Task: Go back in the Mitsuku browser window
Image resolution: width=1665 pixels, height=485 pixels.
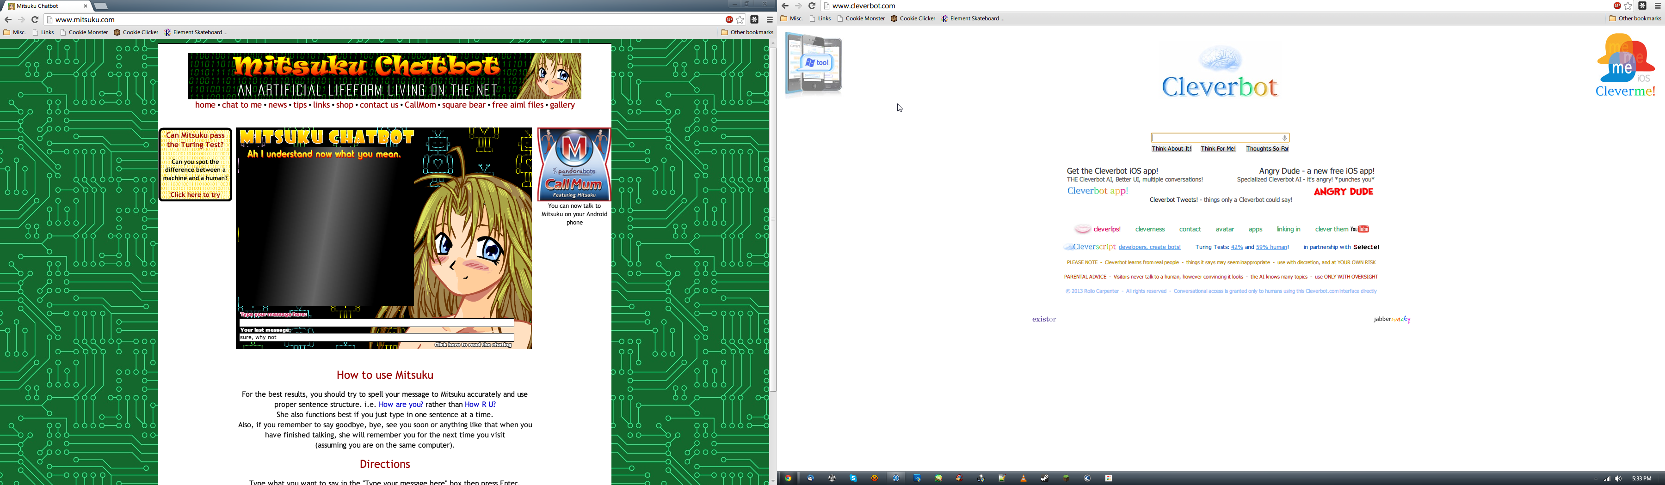Action: click(8, 20)
